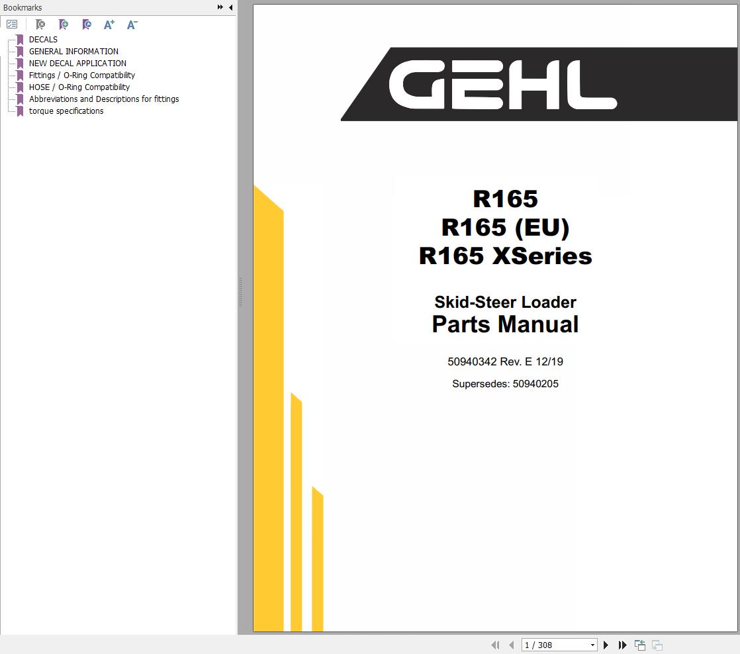Click the add new bookmark icon
Screen dimensions: 740x654
tap(64, 24)
